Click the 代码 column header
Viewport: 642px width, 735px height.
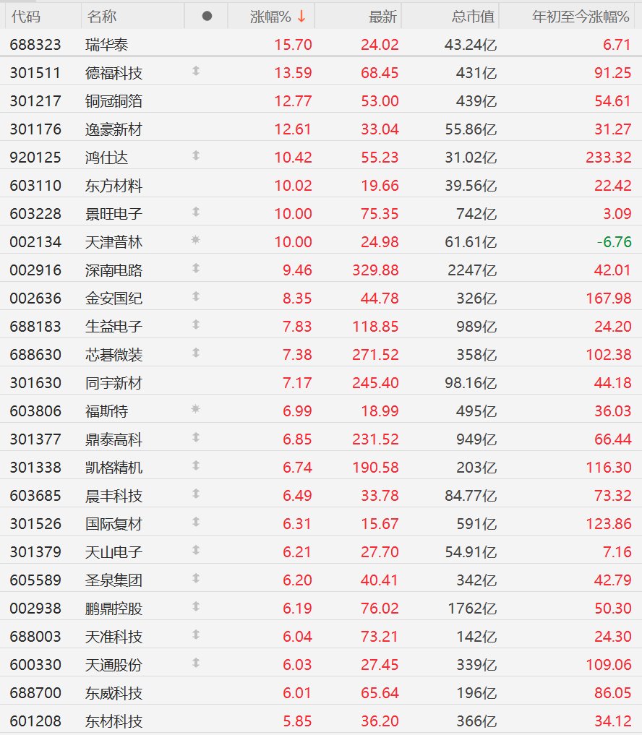coord(26,17)
